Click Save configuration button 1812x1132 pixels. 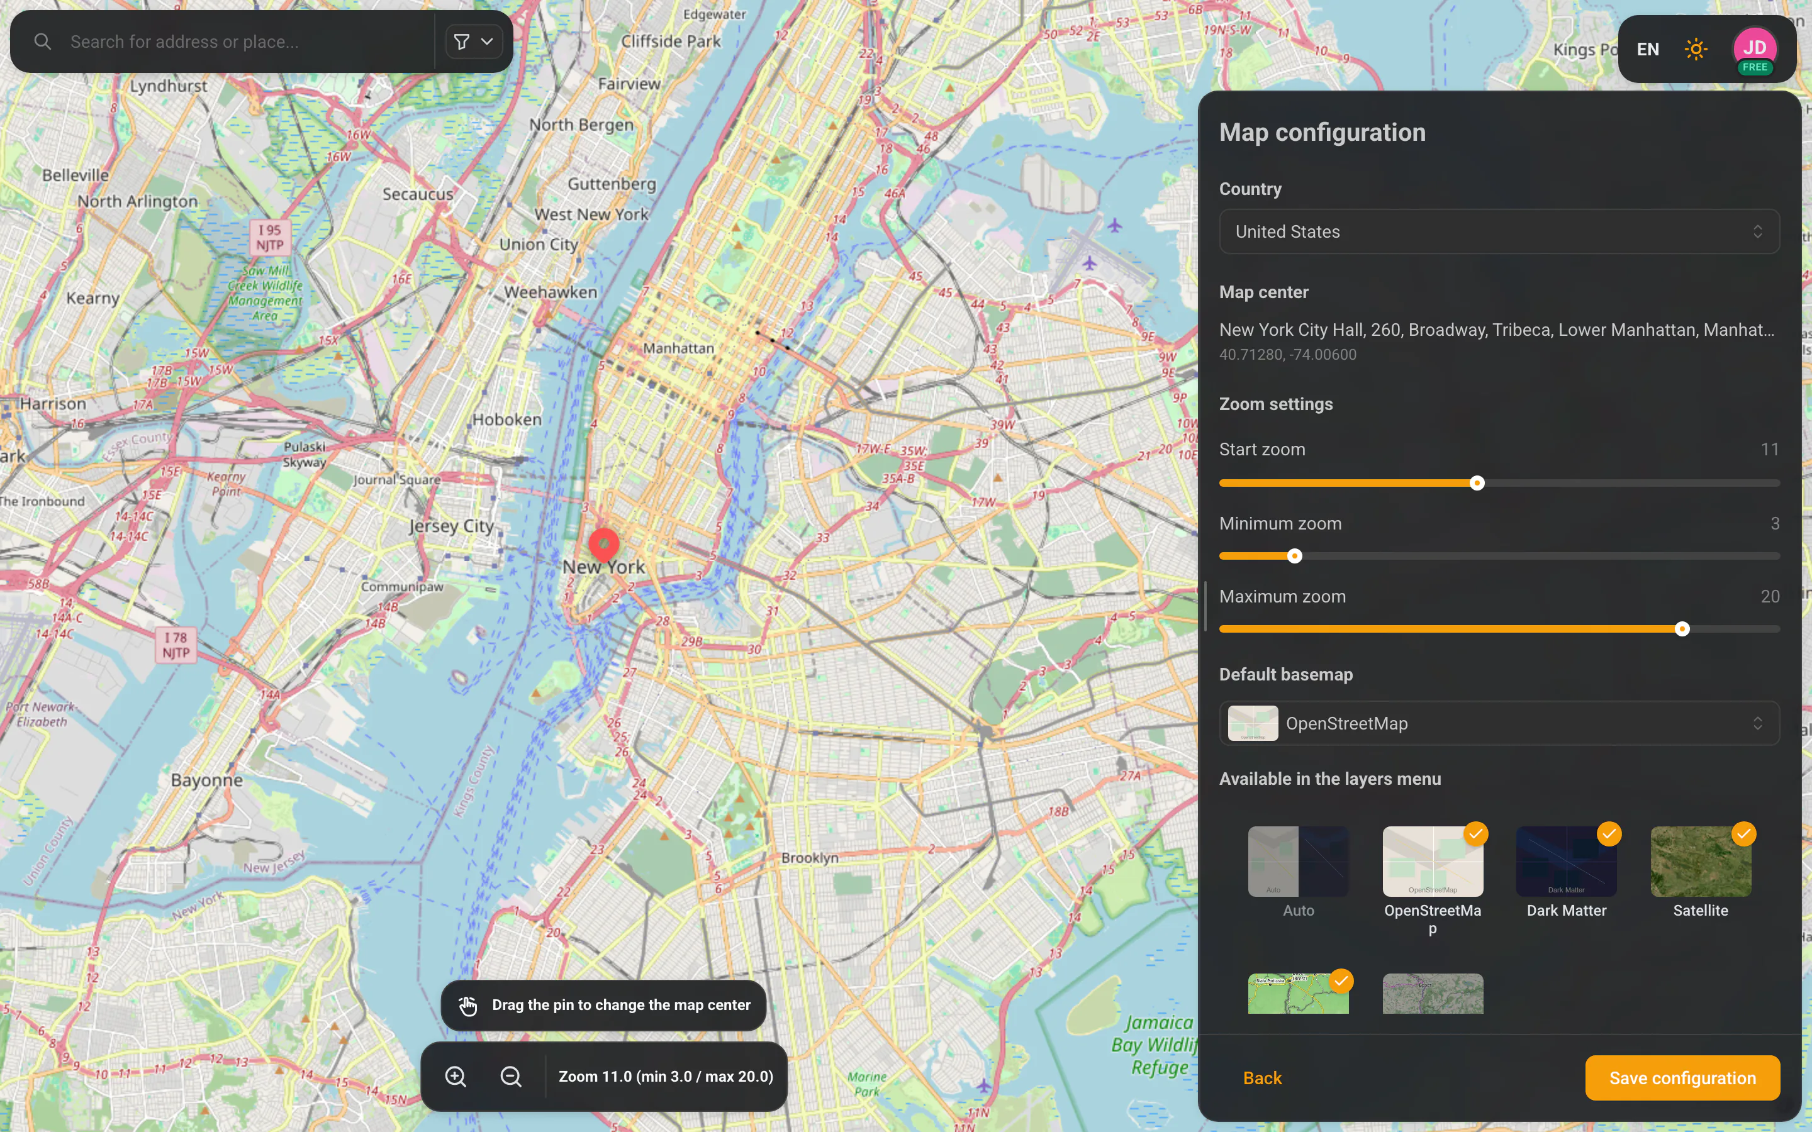pos(1682,1078)
